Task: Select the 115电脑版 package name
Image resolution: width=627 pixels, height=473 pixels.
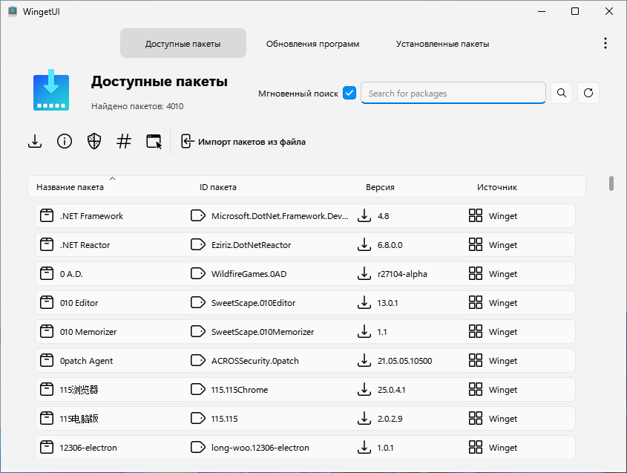Action: click(x=79, y=419)
